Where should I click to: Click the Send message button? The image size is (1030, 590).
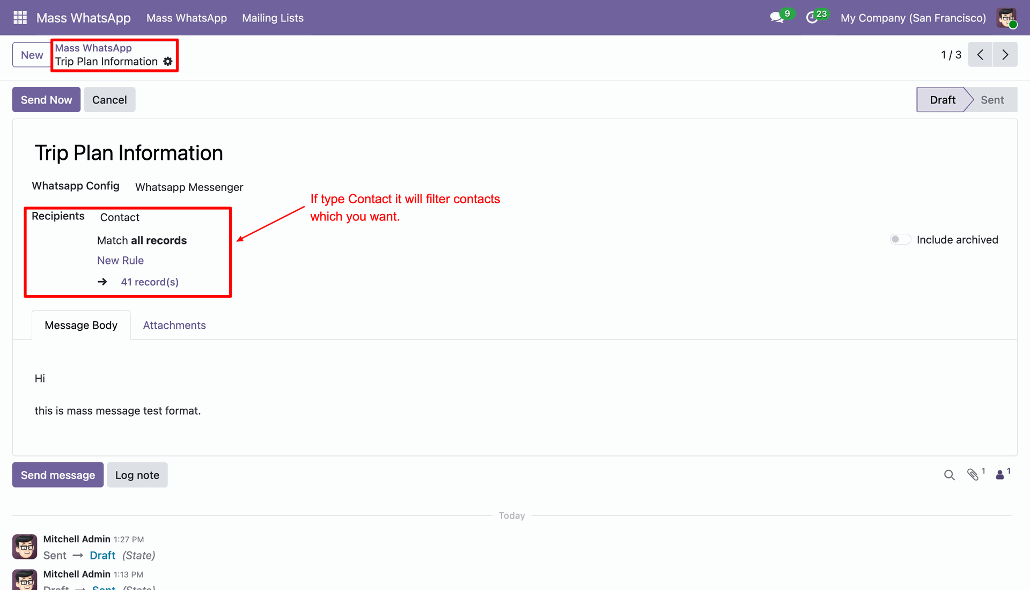click(x=58, y=475)
